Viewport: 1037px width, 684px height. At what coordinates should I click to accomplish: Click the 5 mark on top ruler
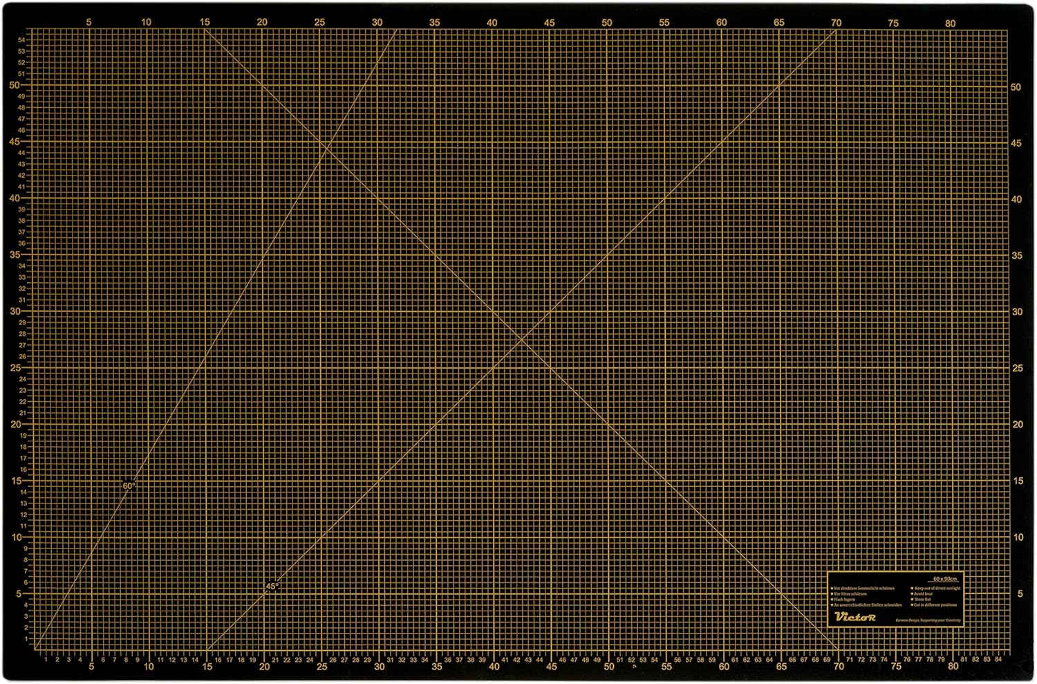point(88,22)
